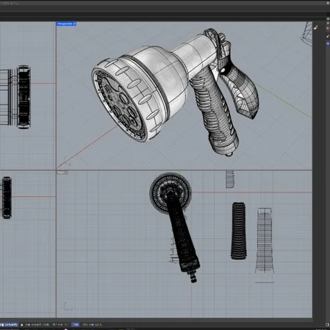Click the paintbrush icon beside the viewport

pyautogui.click(x=315, y=28)
